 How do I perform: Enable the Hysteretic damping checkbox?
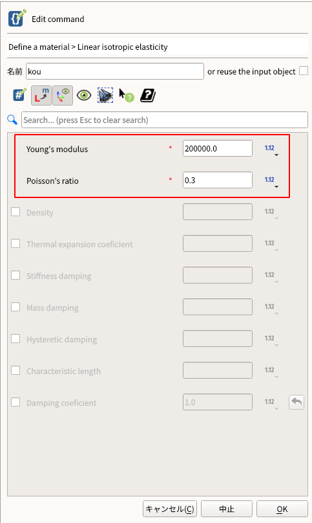click(x=16, y=339)
